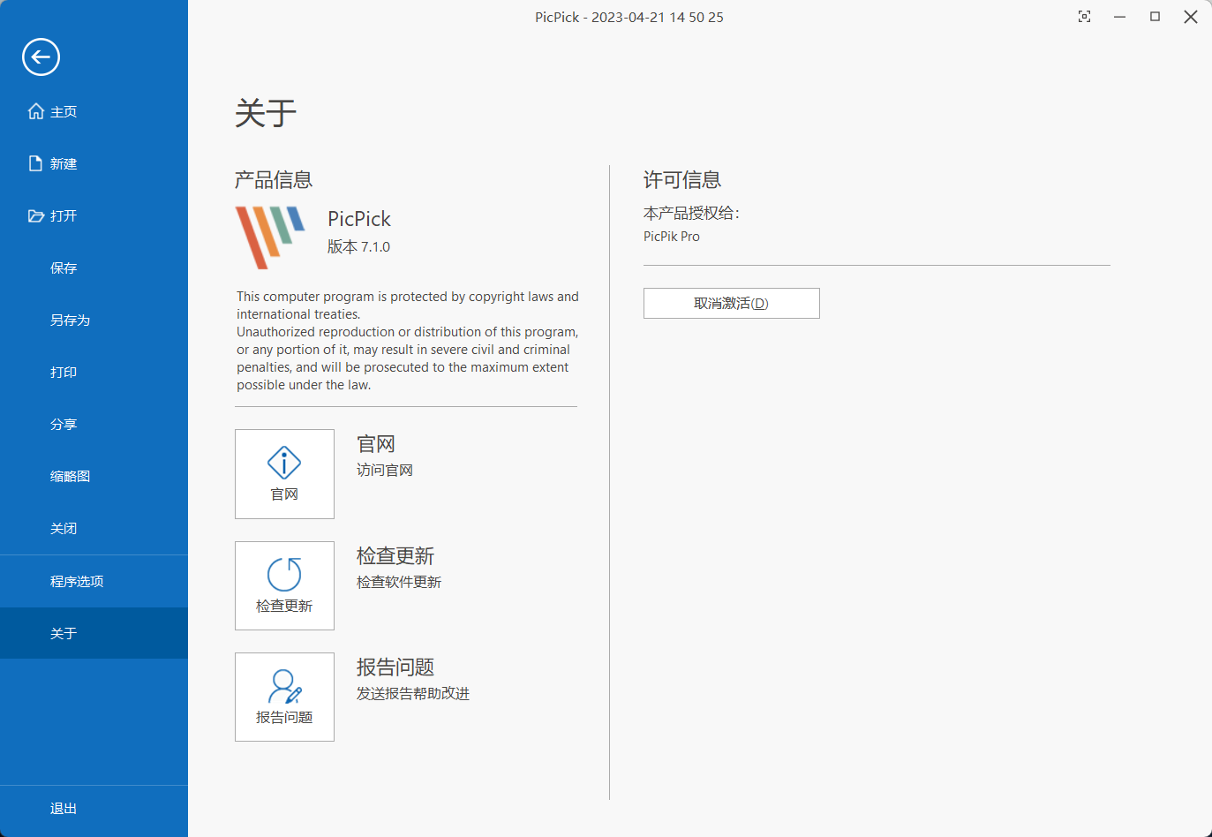Click the 许可信息 section heading

tap(682, 180)
